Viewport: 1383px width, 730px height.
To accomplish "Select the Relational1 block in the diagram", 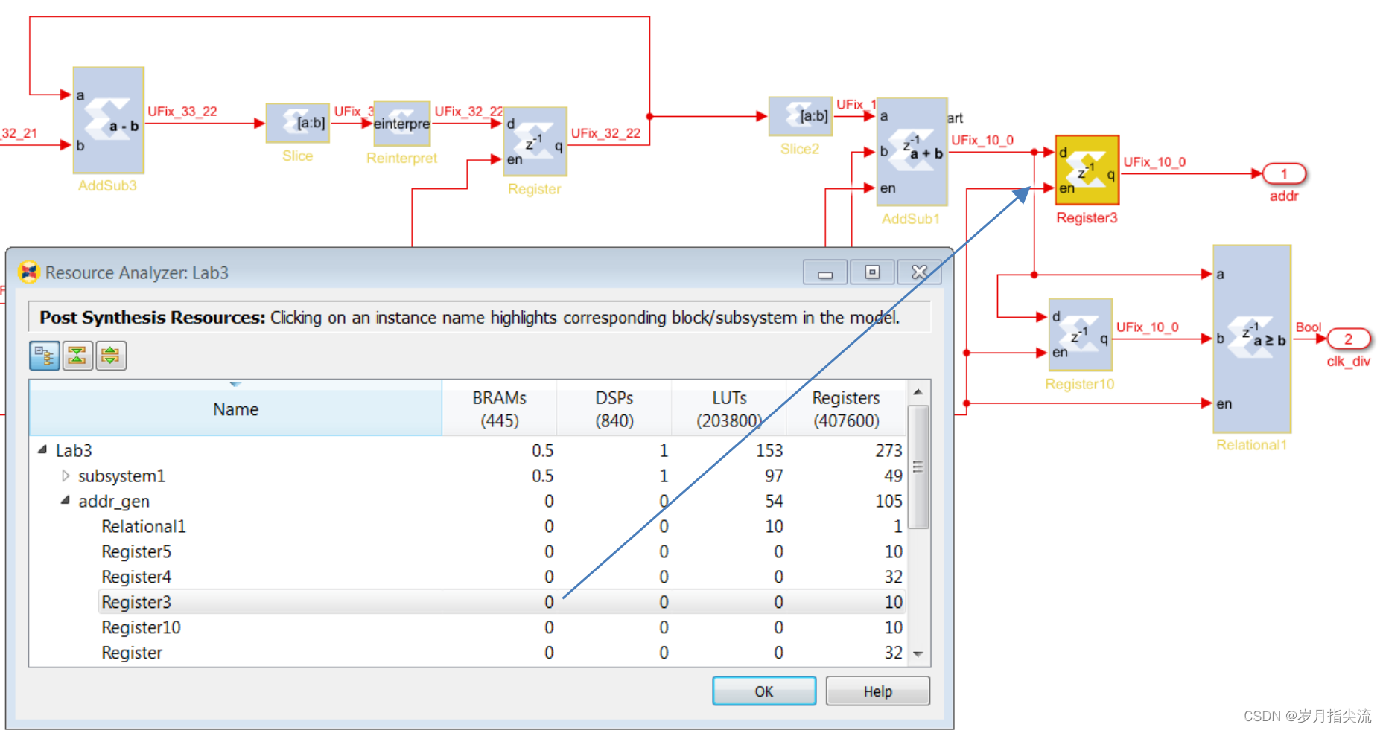I will click(x=1252, y=339).
